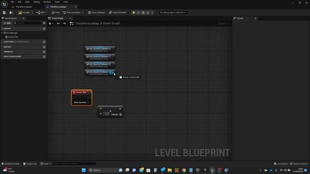The height and width of the screenshot is (174, 310).
Task: Open the Cmd dropdown in the status bar
Action: [46, 164]
